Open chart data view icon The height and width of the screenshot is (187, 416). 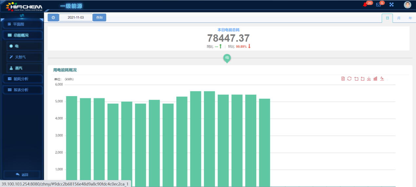pyautogui.click(x=343, y=78)
